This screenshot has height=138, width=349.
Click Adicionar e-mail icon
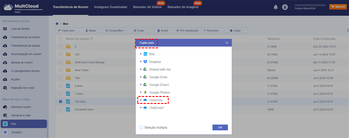coord(5,115)
